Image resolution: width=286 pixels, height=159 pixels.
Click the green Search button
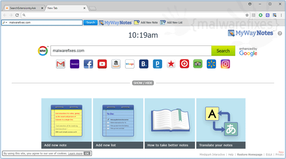(x=223, y=51)
